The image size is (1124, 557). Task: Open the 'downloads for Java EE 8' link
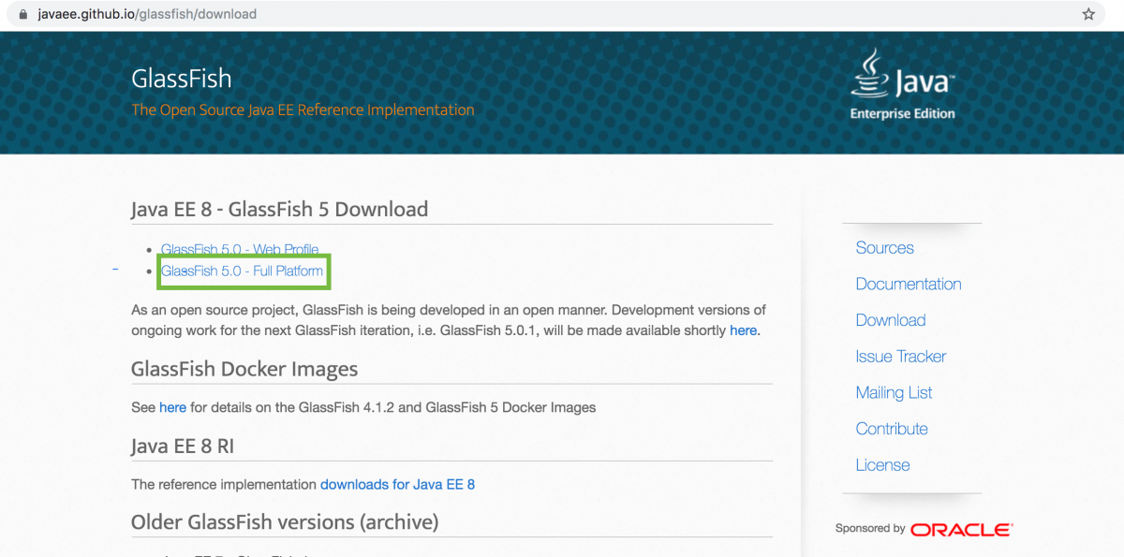[x=397, y=484]
